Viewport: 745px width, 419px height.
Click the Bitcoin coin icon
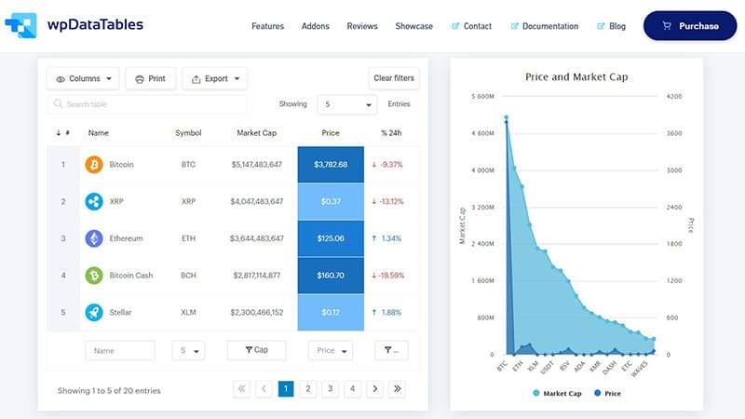point(94,165)
